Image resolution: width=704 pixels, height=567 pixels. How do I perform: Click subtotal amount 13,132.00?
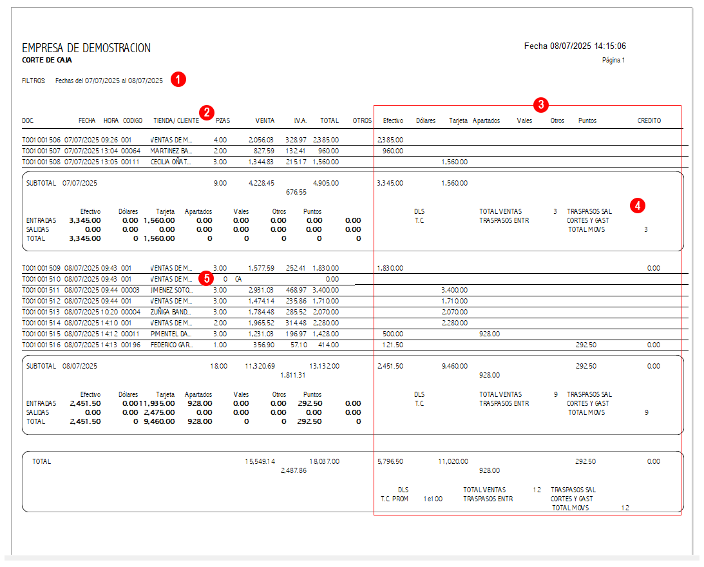324,366
